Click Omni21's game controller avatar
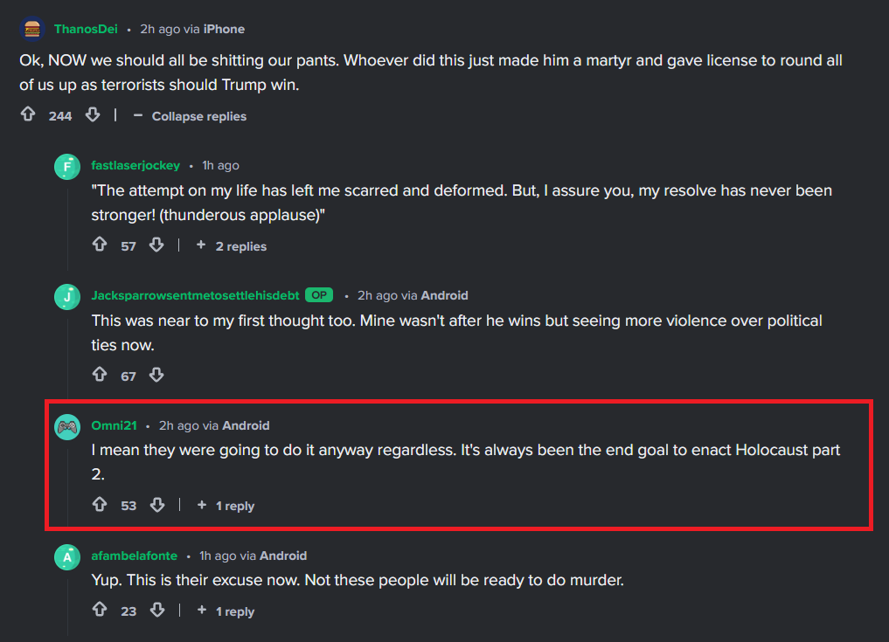889x642 pixels. 67,426
